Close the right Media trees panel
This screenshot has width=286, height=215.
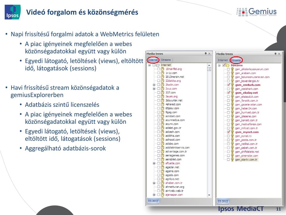279,54
